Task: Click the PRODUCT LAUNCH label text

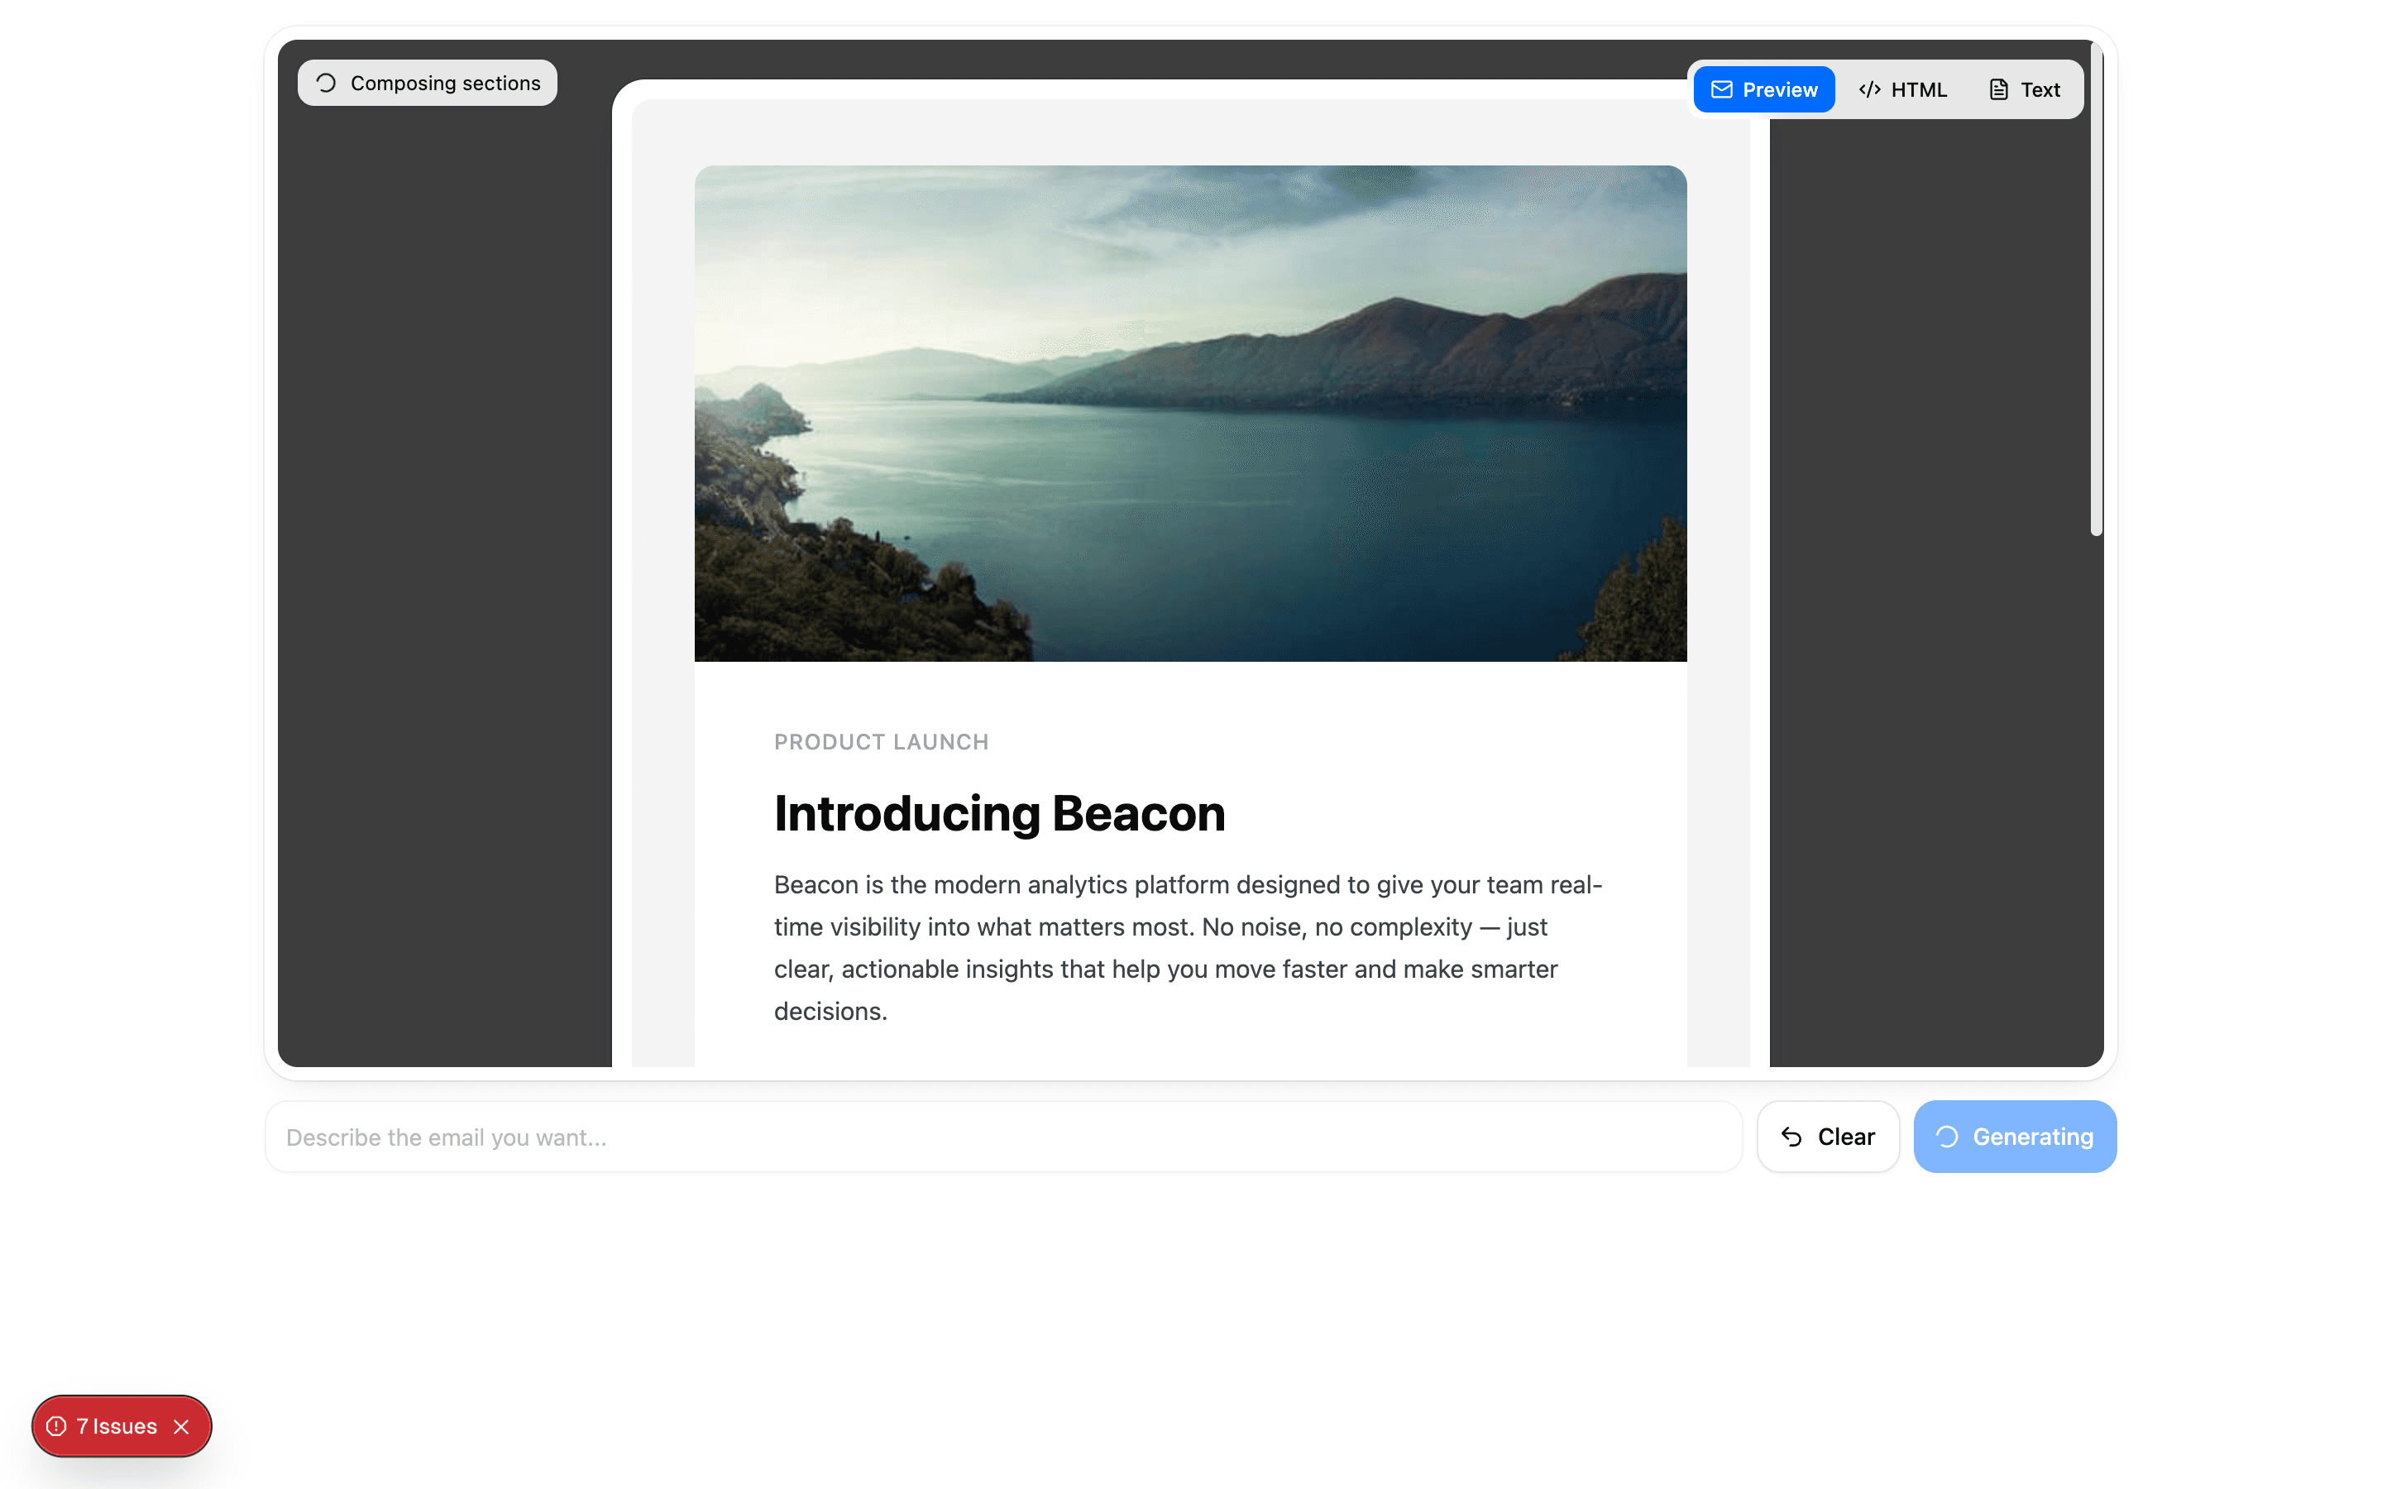Action: [x=880, y=741]
